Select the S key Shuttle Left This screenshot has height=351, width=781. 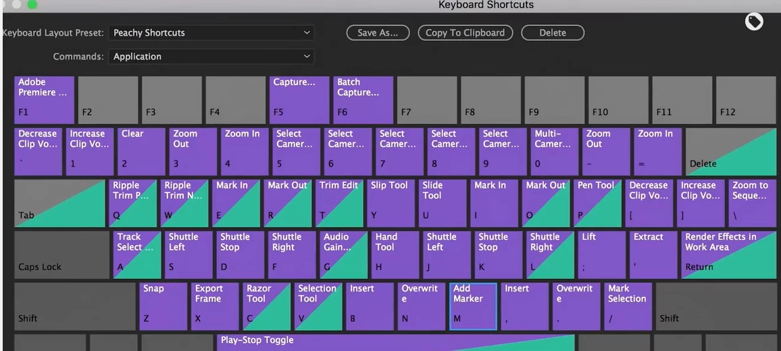coord(188,255)
